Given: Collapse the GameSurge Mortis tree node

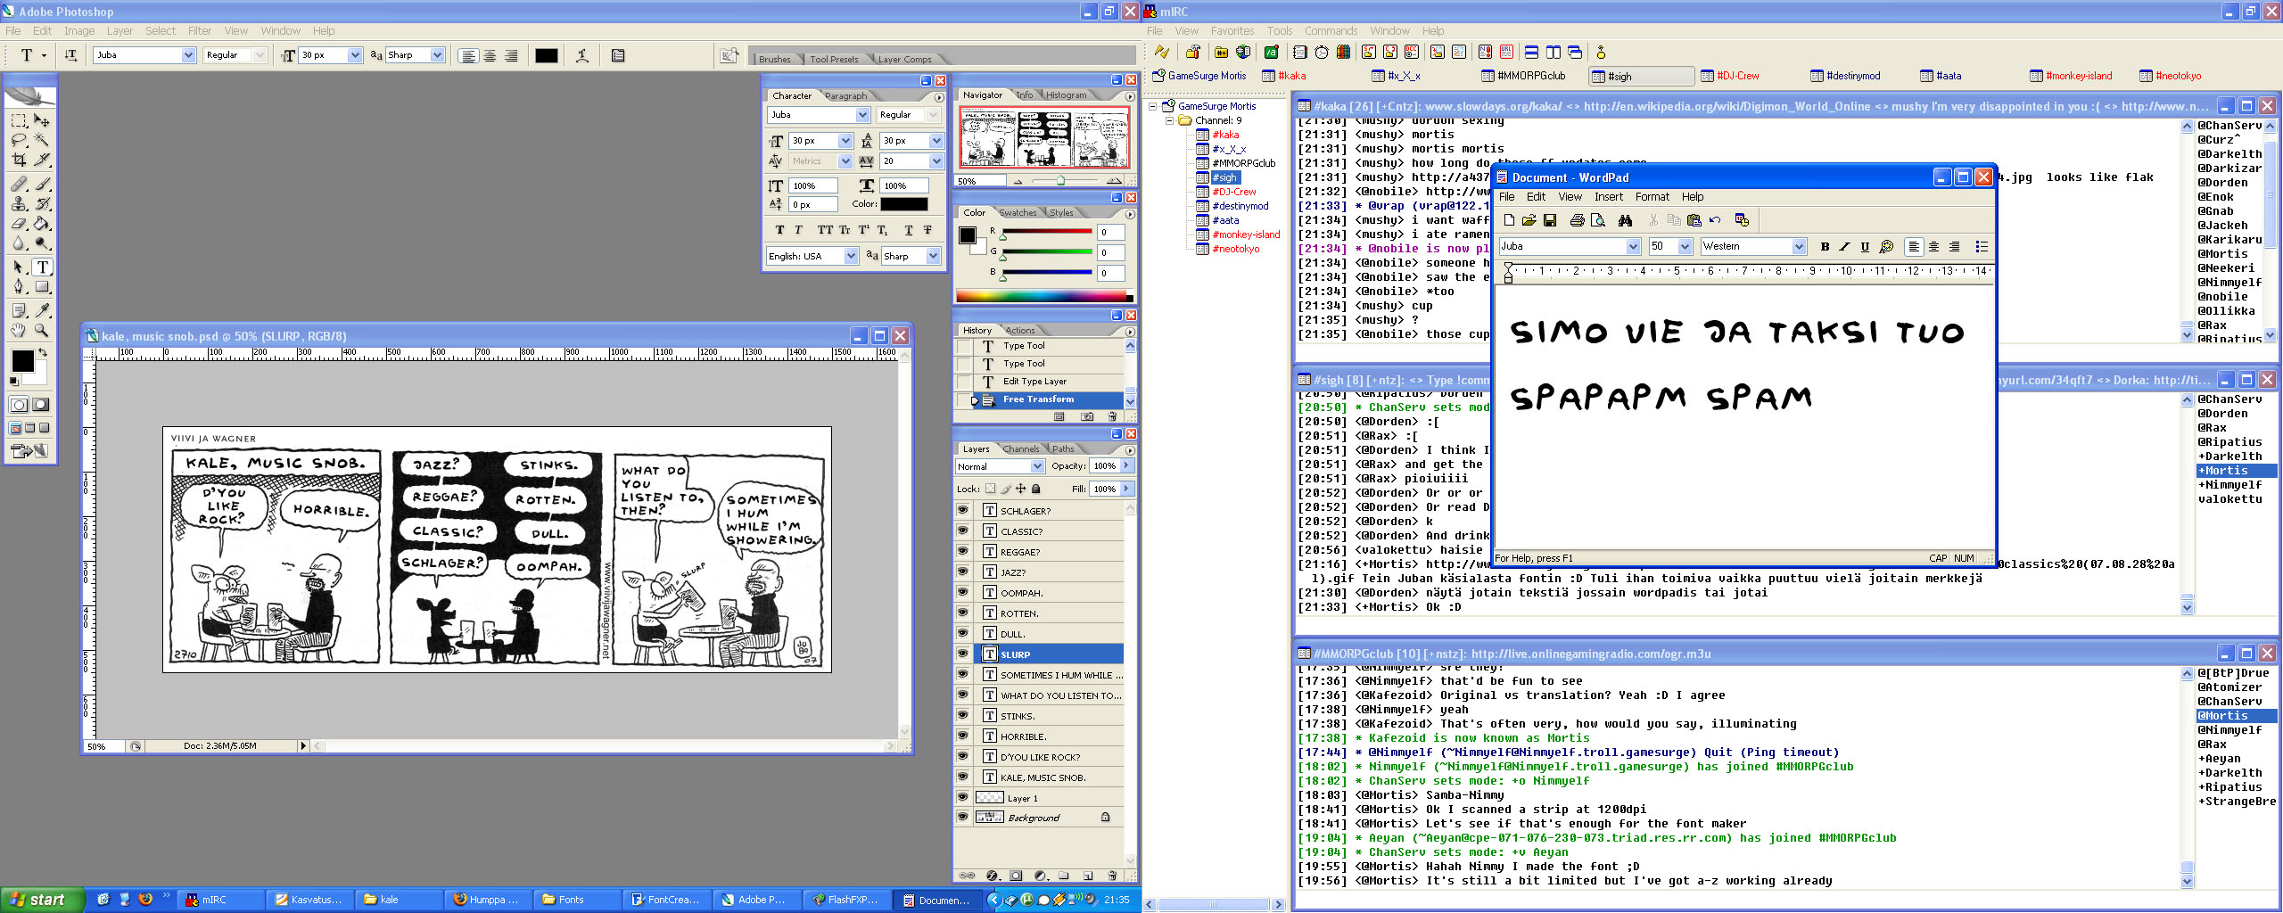Looking at the screenshot, I should point(1153,106).
